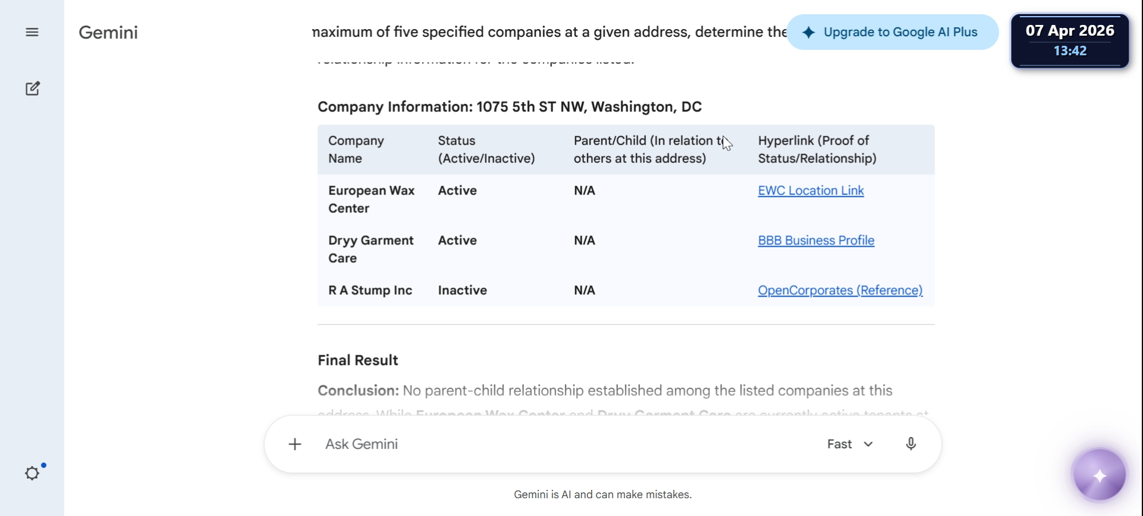The width and height of the screenshot is (1143, 516).
Task: Expand the Fast model selector dropdown
Action: 850,444
